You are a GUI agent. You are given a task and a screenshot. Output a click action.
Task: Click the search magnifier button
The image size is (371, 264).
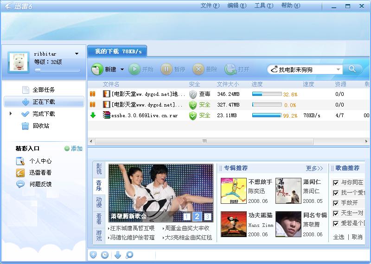pos(352,69)
